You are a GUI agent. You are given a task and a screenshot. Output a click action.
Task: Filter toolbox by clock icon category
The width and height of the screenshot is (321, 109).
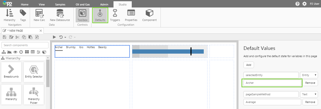click(21, 52)
